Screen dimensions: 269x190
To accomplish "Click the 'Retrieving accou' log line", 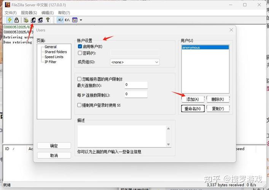I will tap(18, 37).
